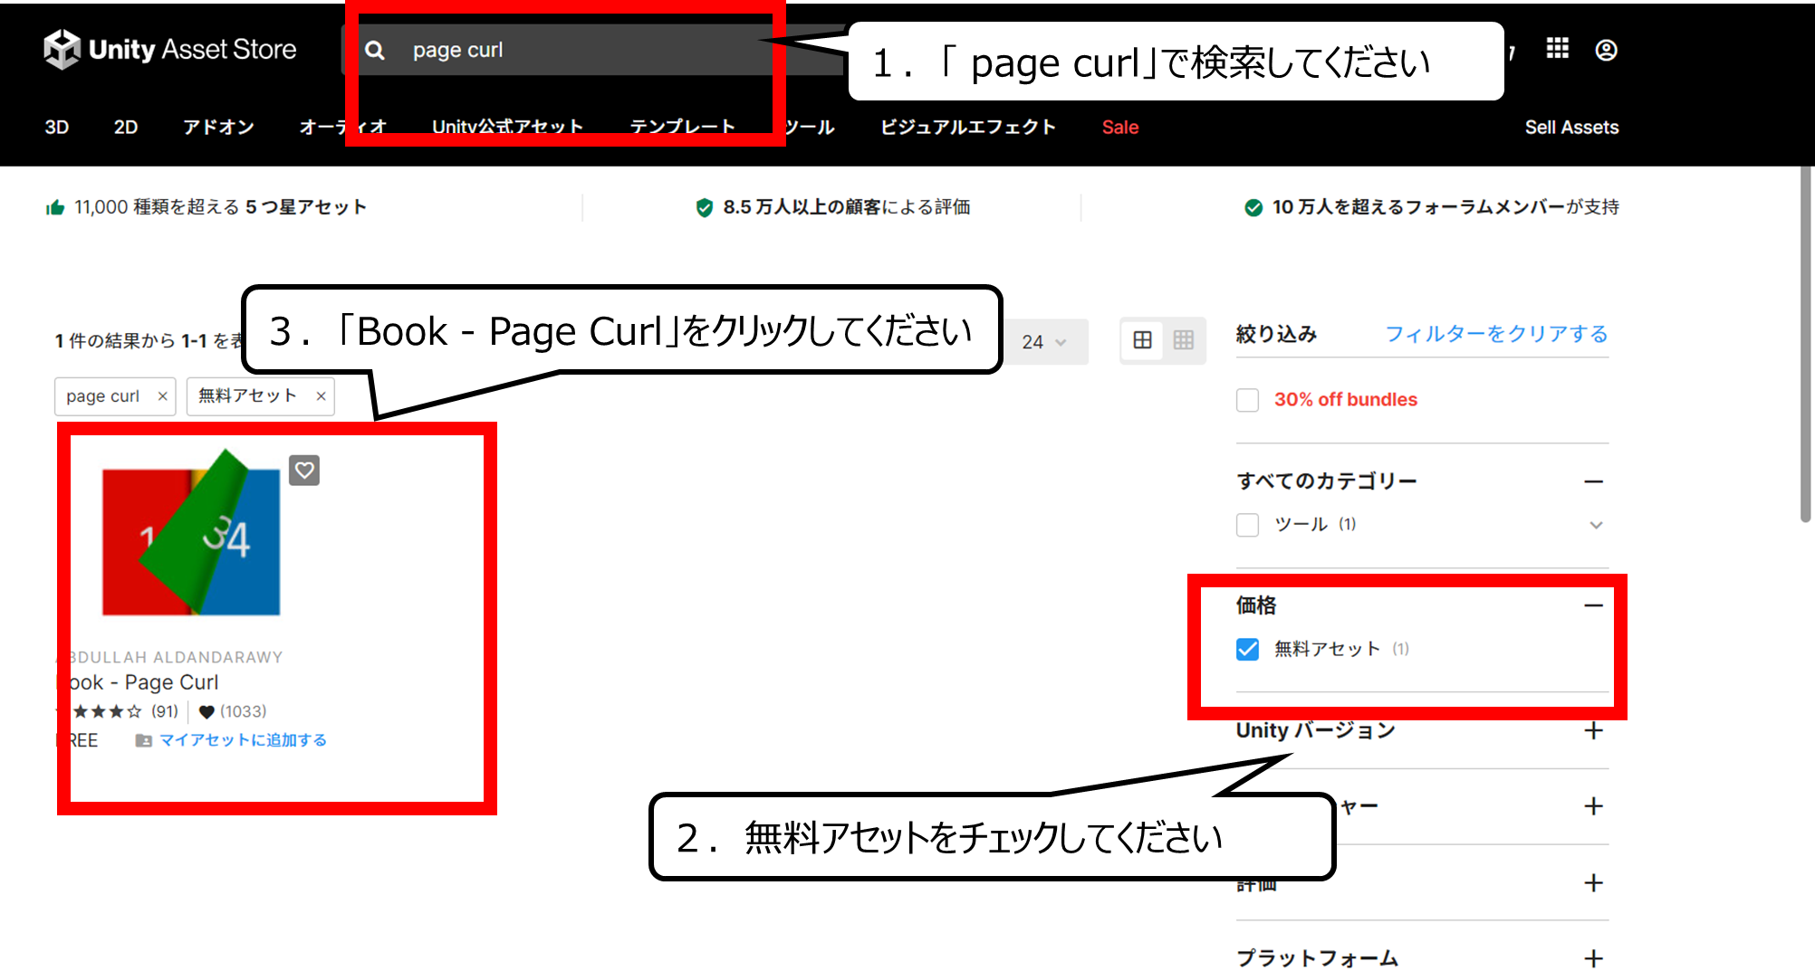Image resolution: width=1815 pixels, height=971 pixels.
Task: Open the ビジュアルエフェクト category menu
Action: pyautogui.click(x=968, y=128)
